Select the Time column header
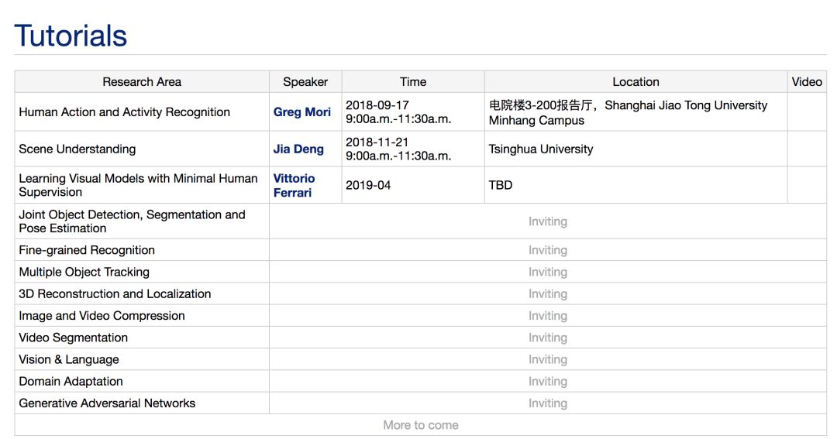The width and height of the screenshot is (837, 439). click(412, 82)
